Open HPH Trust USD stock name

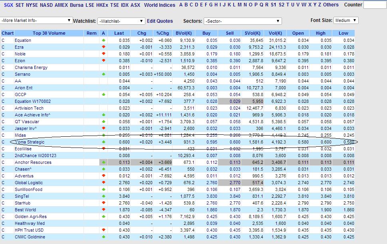click(x=29, y=230)
